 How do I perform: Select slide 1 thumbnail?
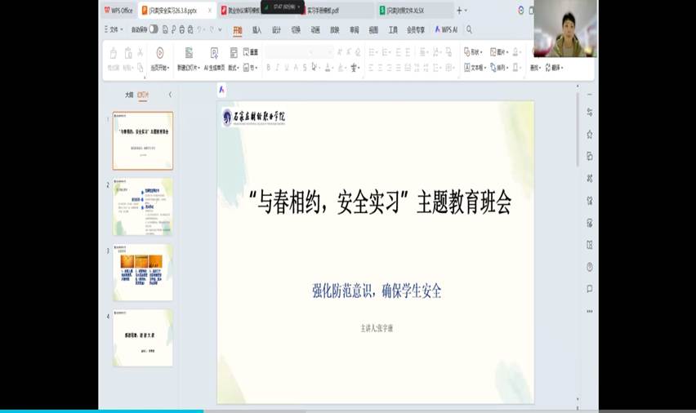(x=143, y=140)
